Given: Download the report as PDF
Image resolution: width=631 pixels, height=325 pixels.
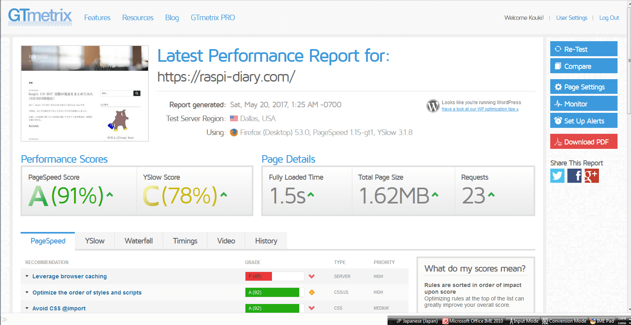Looking at the screenshot, I should pos(583,142).
